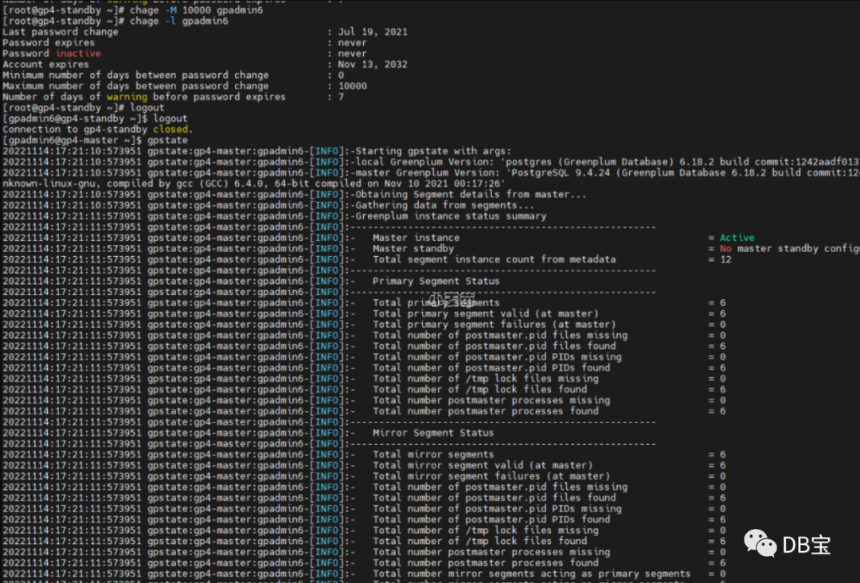Click the yellow word 'closed'

[x=170, y=130]
